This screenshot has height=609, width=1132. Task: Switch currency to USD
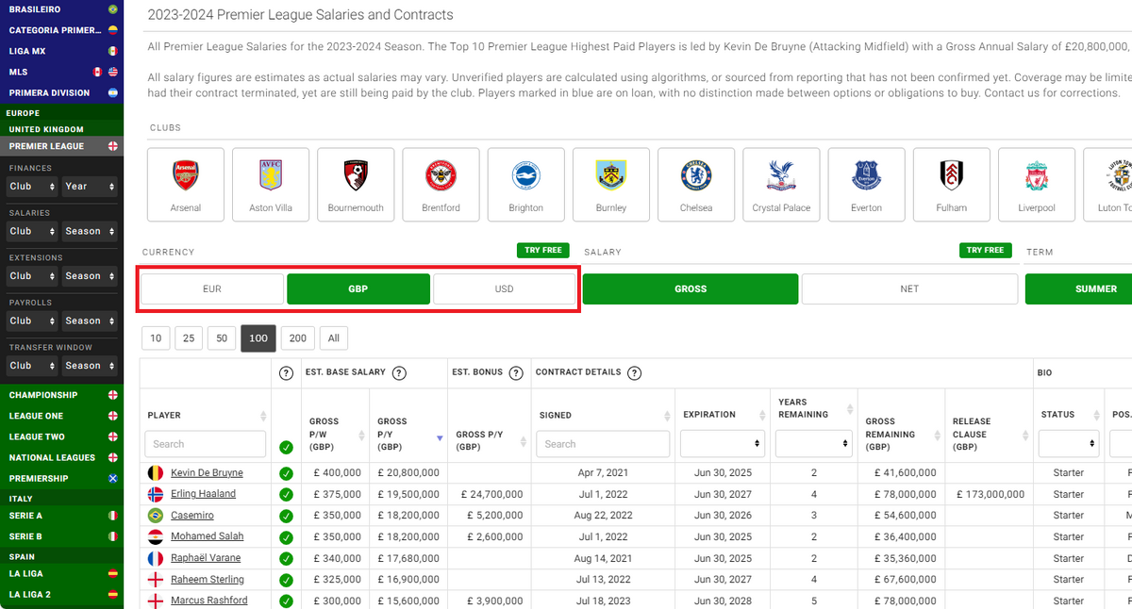tap(504, 289)
